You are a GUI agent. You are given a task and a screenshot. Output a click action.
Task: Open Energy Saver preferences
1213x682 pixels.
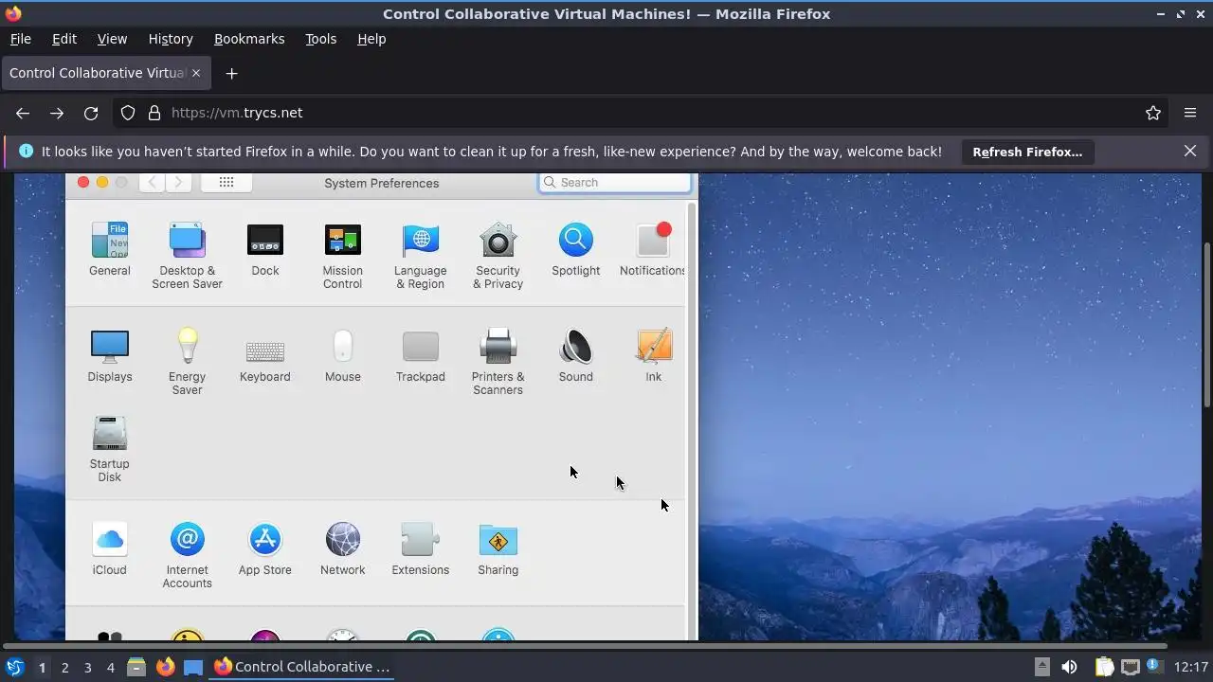tap(187, 362)
